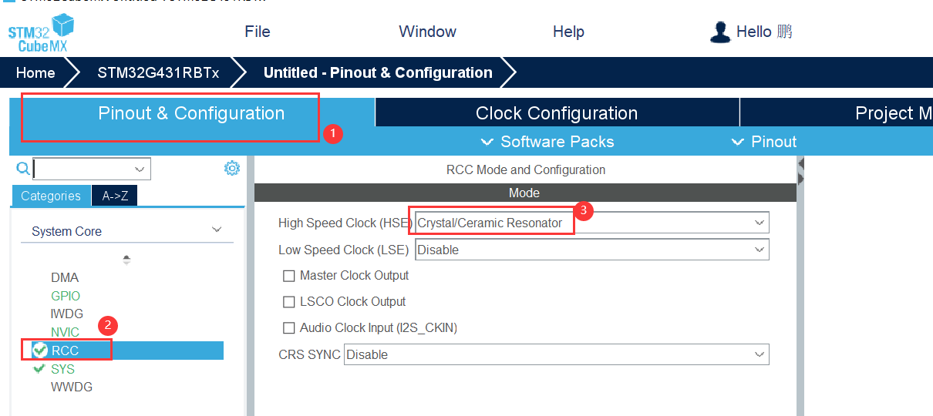The height and width of the screenshot is (416, 933).
Task: Switch to the Clock Configuration tab
Action: click(x=557, y=113)
